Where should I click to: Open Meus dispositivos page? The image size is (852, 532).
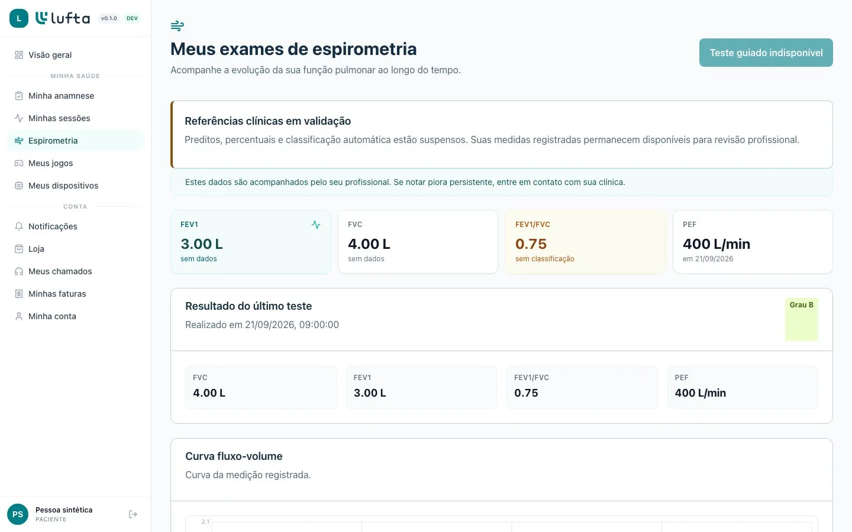point(76,186)
